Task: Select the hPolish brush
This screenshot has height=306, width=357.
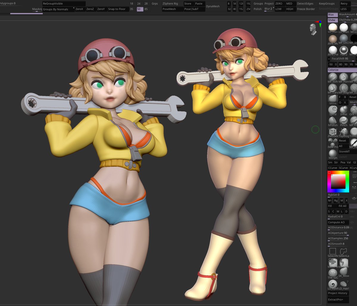Action: 333,122
